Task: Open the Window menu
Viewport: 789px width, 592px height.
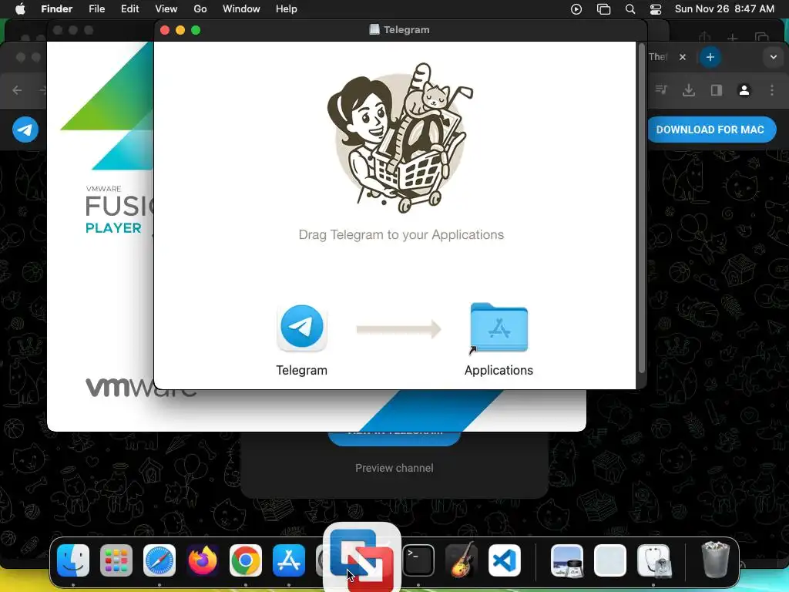Action: pos(241,9)
